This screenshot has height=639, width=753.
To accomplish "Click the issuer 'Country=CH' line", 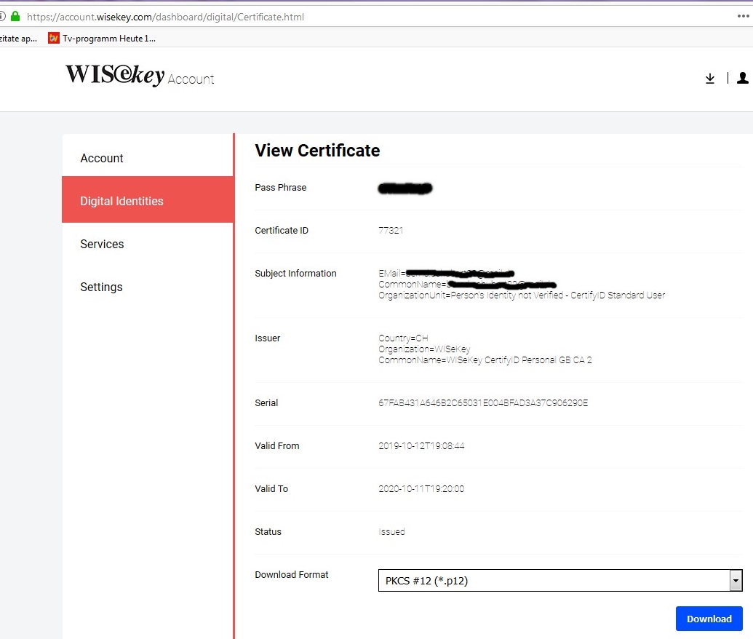I will point(403,338).
